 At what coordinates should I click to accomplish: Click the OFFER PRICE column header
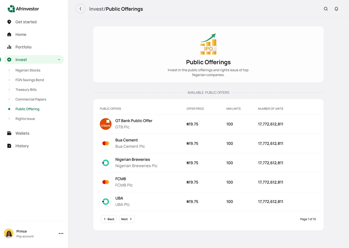click(195, 109)
